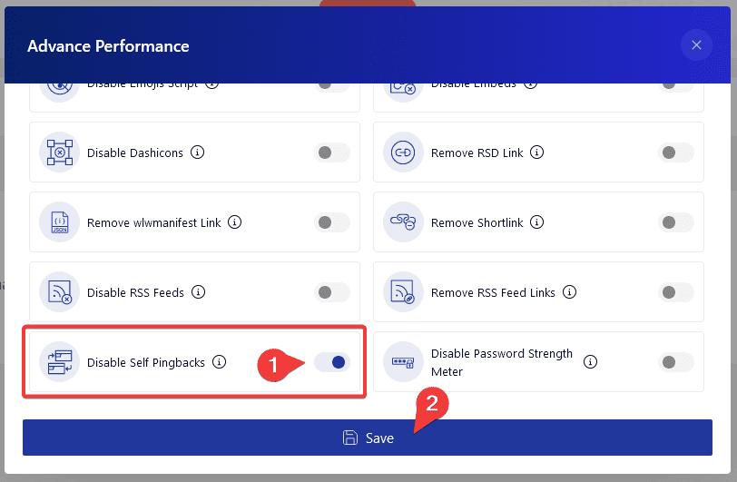The width and height of the screenshot is (737, 482).
Task: Click the Password Strength Meter icon
Action: 403,361
